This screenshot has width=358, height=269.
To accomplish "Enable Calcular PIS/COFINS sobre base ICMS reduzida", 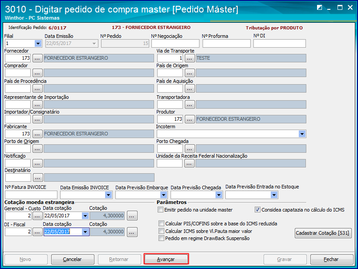I will point(162,223).
